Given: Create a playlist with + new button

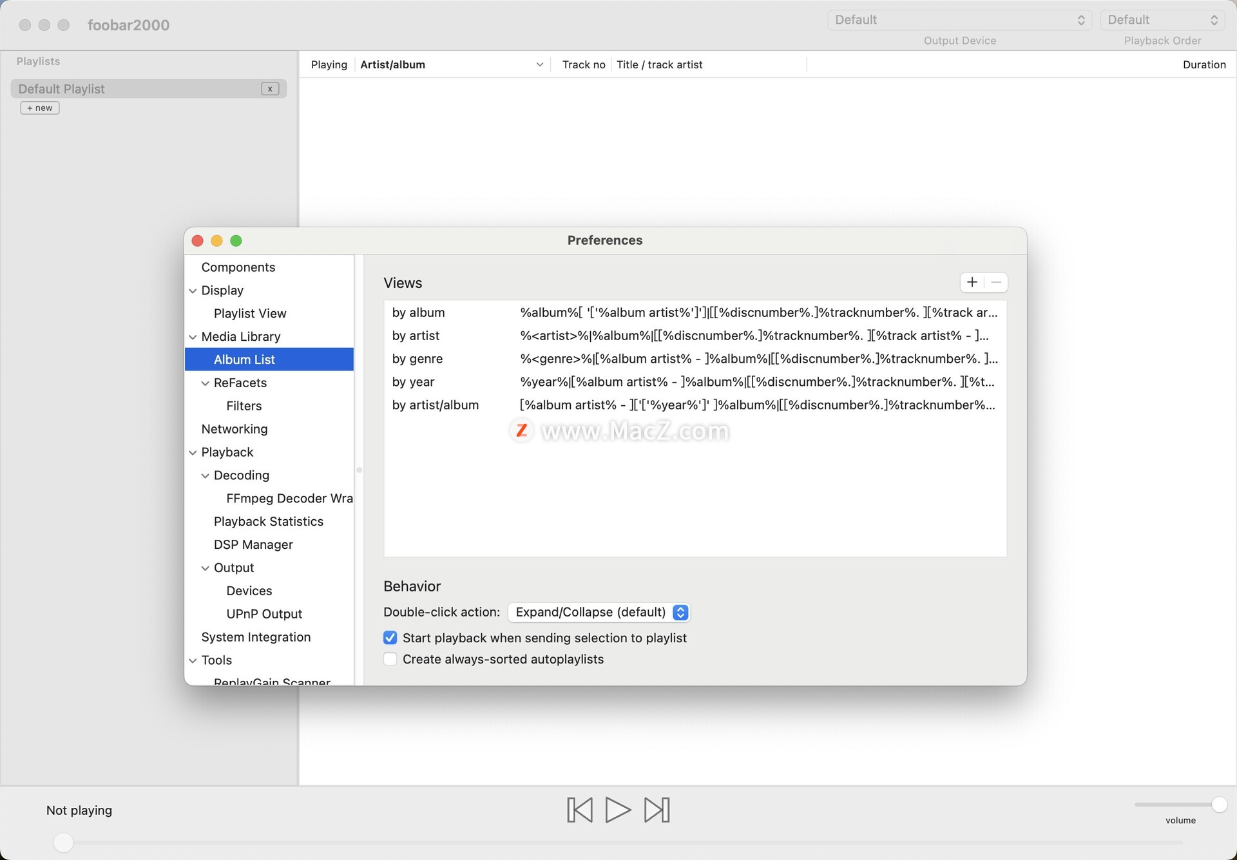Looking at the screenshot, I should click(x=40, y=108).
